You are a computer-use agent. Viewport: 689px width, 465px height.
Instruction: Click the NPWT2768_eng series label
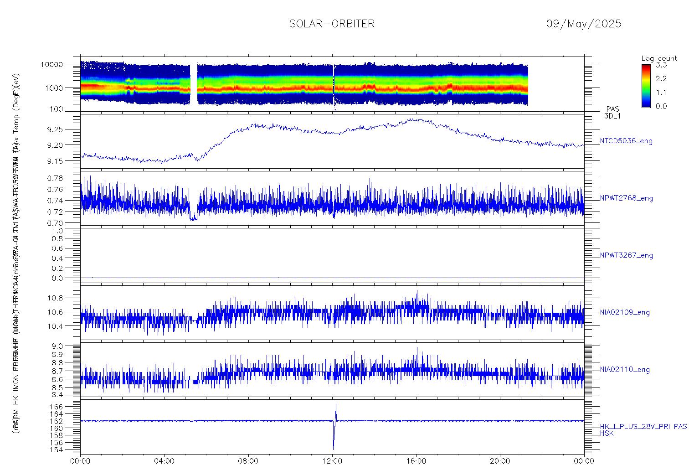pos(626,198)
